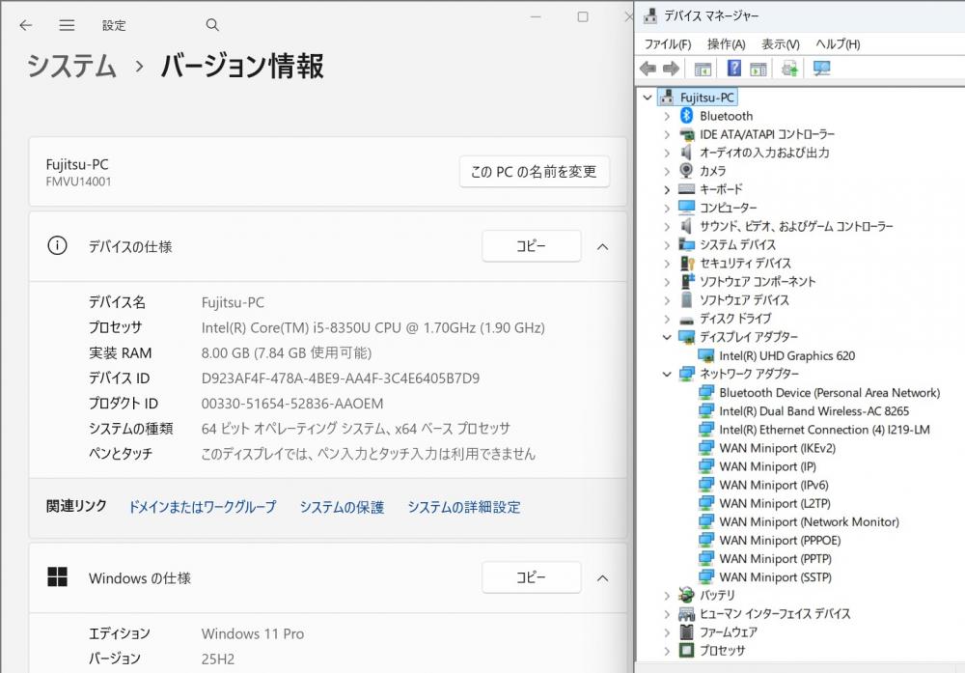Click the action pane toolbar icon next to Help
The height and width of the screenshot is (673, 965).
[x=758, y=69]
